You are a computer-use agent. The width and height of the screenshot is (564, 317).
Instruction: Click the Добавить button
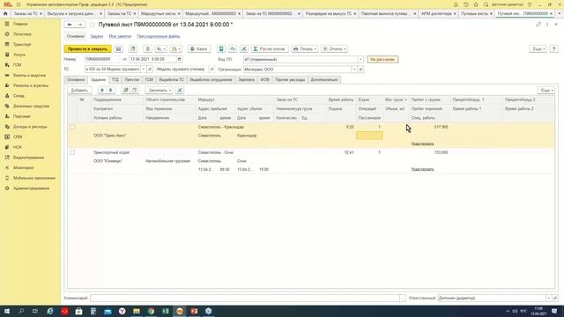(79, 90)
